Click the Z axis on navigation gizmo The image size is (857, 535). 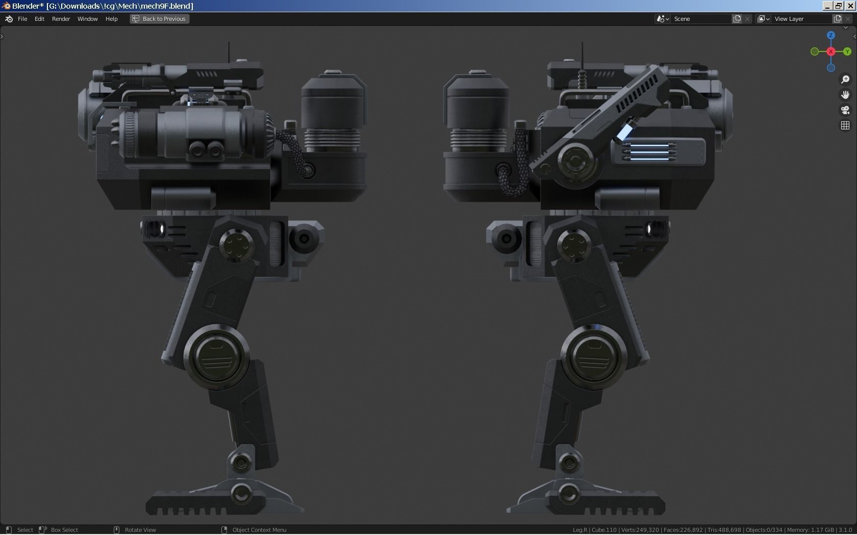tap(831, 35)
